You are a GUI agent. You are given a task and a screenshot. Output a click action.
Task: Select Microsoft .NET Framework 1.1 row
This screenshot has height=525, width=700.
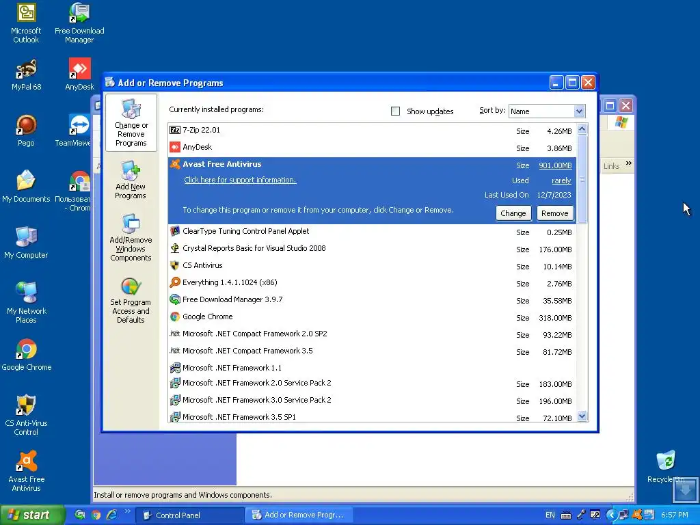point(373,368)
